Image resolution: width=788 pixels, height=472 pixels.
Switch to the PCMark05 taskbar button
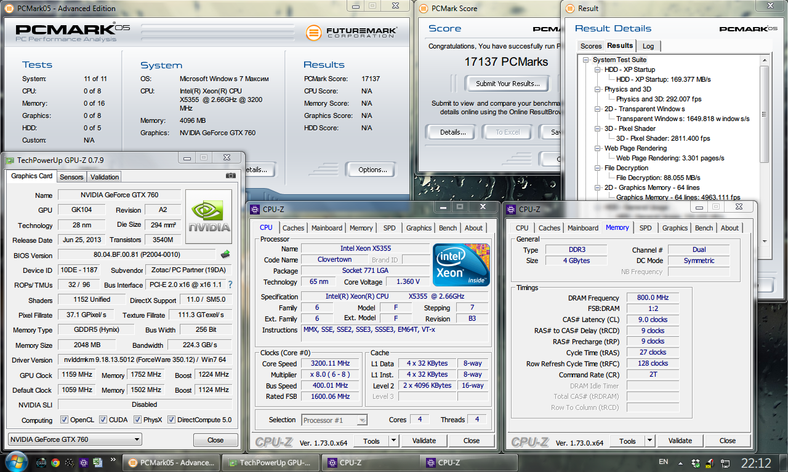pyautogui.click(x=171, y=463)
